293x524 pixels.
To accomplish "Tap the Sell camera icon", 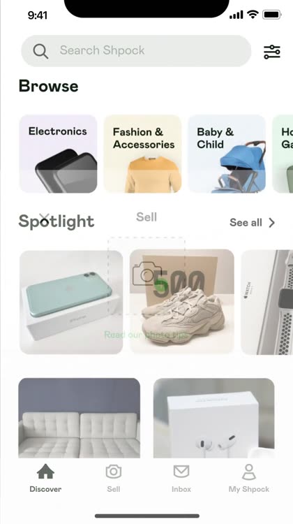I will (114, 472).
